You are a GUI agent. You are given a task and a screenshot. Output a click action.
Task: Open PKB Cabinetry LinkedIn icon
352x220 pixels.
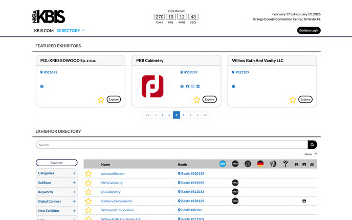(x=198, y=86)
